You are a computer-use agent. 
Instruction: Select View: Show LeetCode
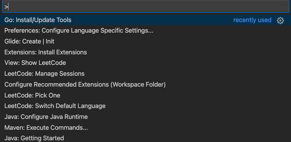35,63
